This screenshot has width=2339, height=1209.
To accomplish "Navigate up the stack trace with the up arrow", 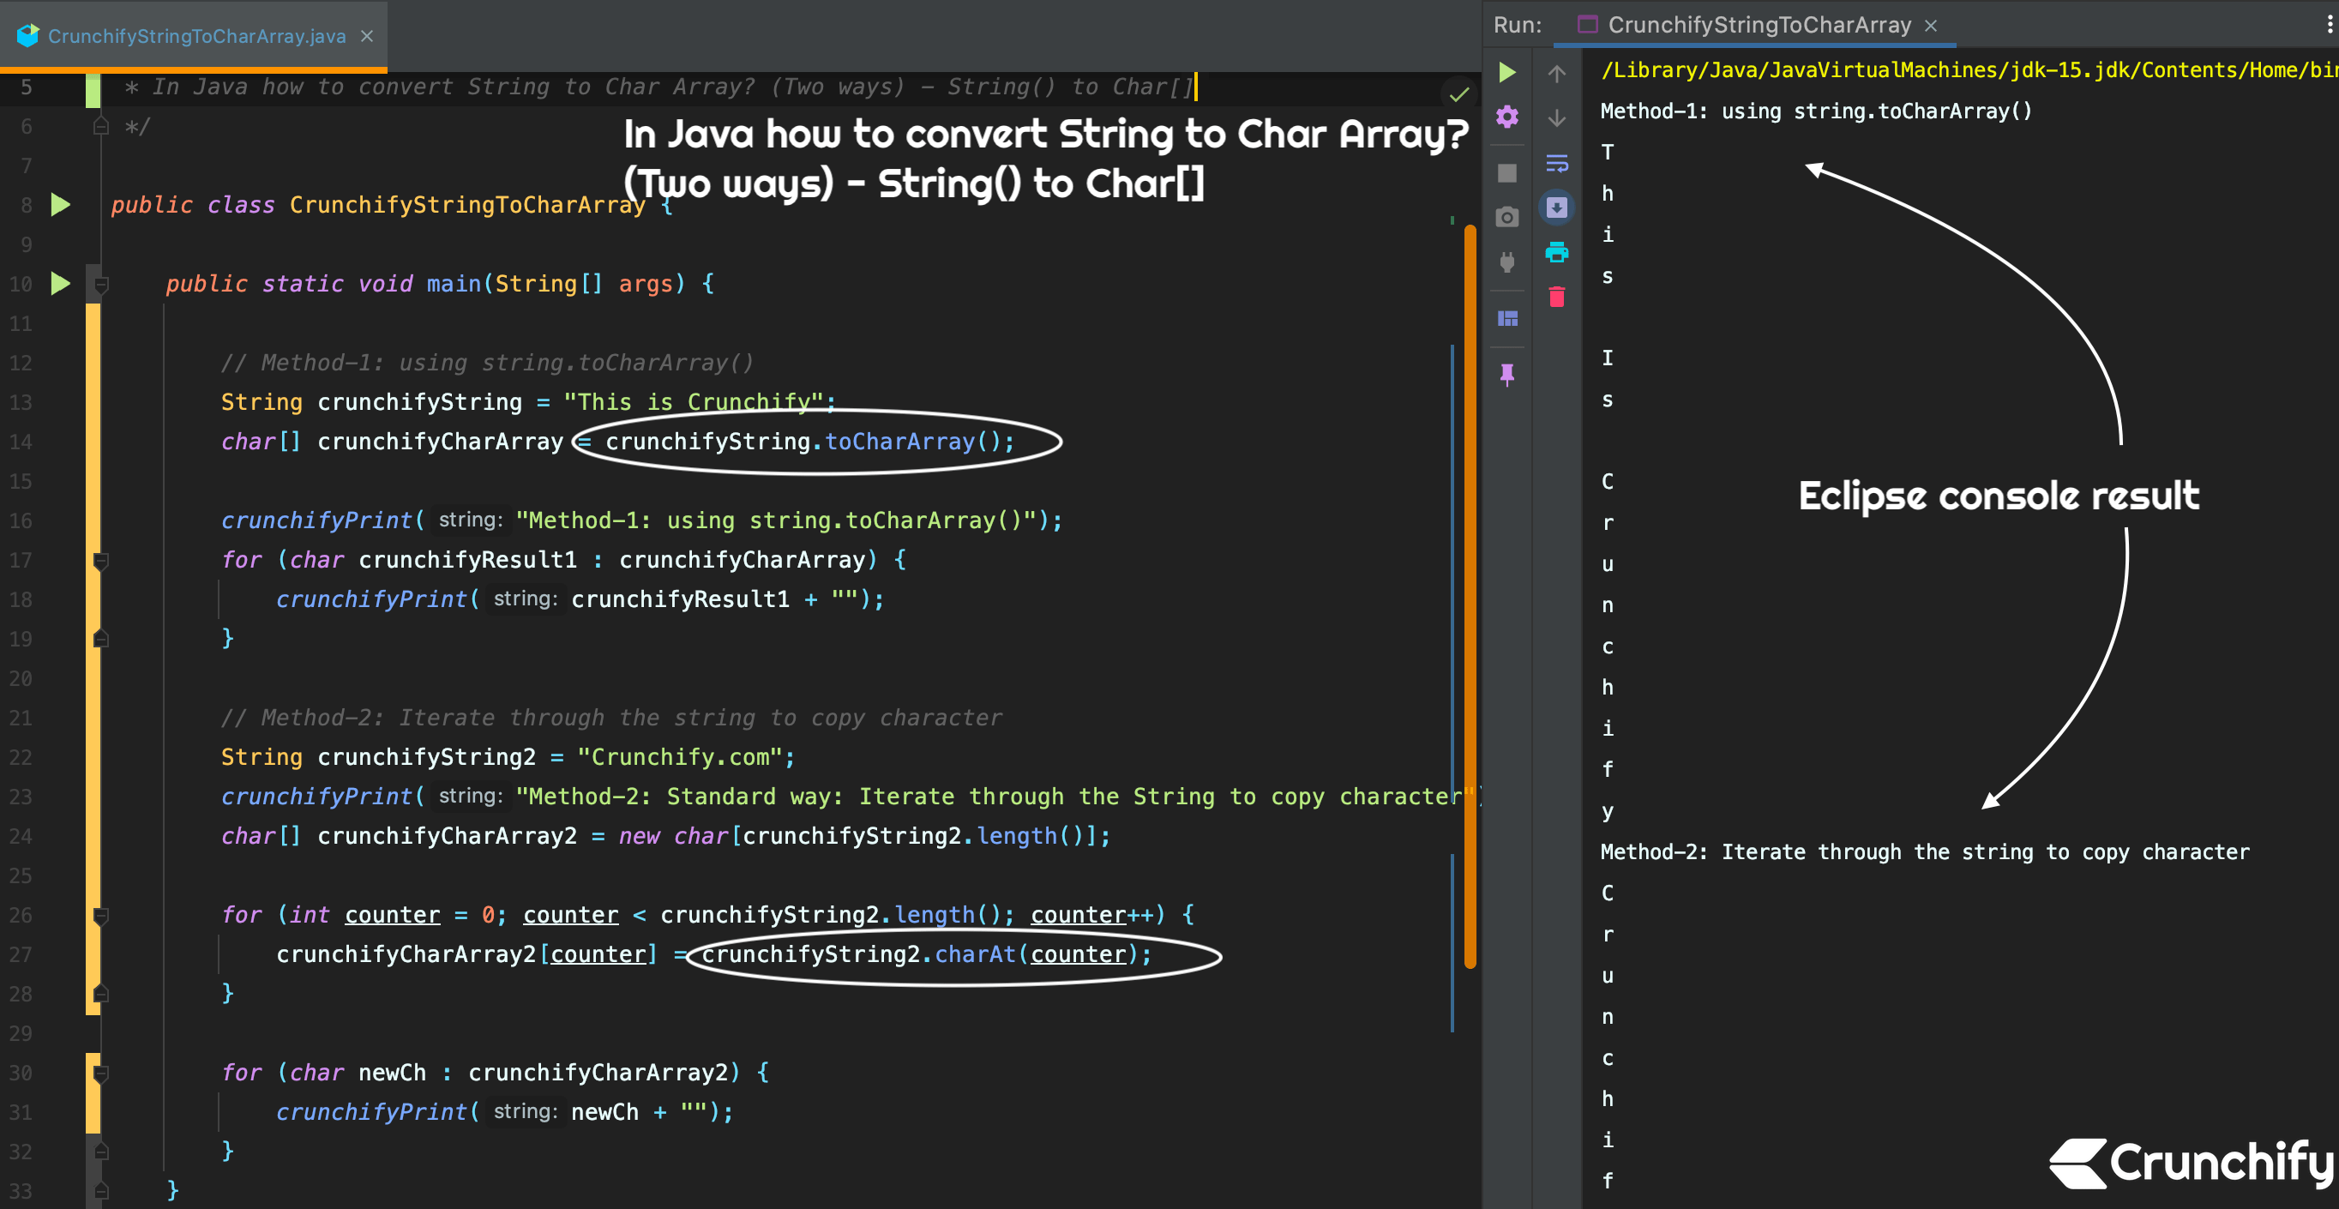I will [x=1558, y=74].
